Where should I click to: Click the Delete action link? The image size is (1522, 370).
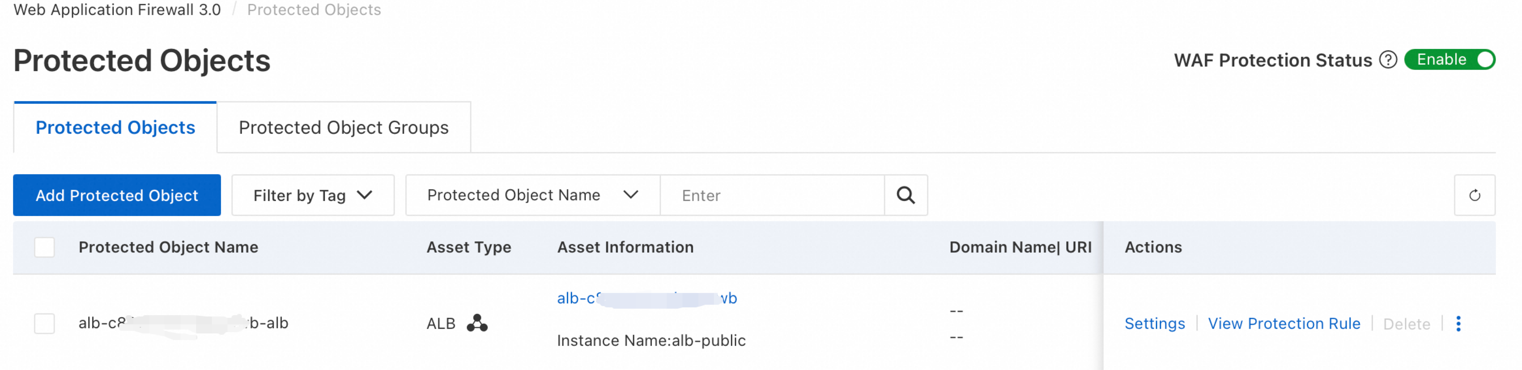click(x=1406, y=324)
